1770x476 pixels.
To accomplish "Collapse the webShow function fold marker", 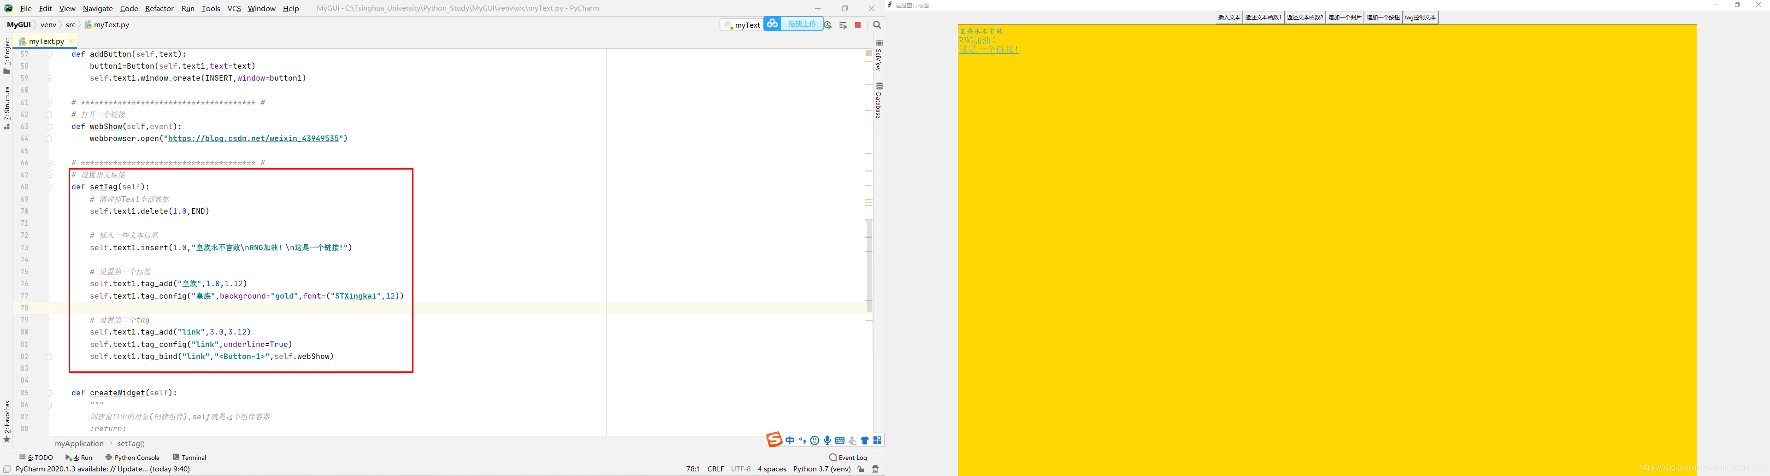I will pyautogui.click(x=49, y=127).
